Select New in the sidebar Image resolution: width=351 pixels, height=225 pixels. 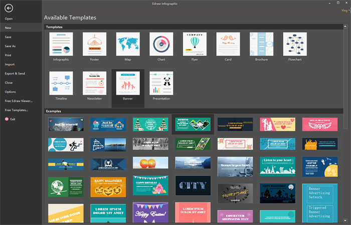click(8, 28)
